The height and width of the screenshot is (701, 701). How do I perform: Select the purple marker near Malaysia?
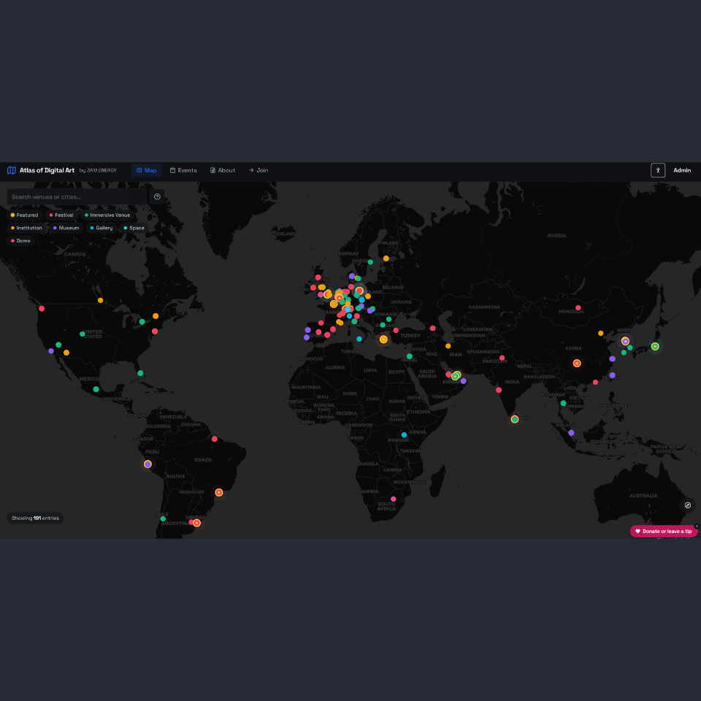coord(571,433)
